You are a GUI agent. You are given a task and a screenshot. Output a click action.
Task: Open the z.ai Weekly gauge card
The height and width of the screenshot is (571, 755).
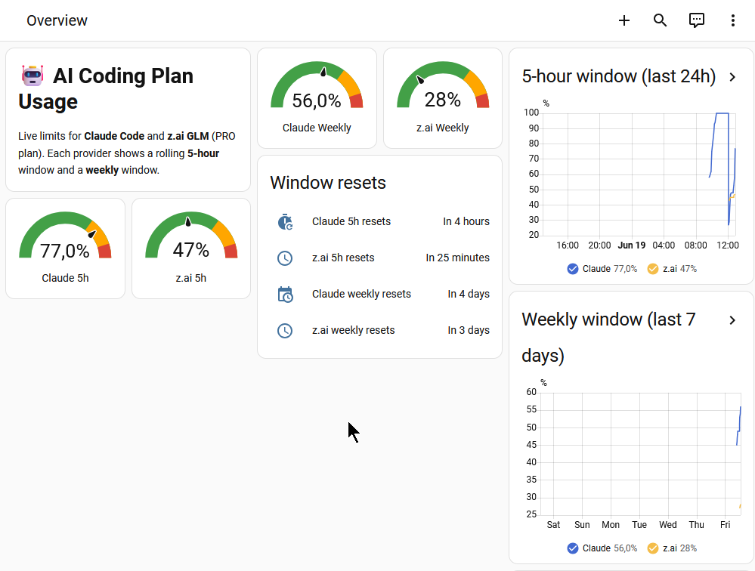click(443, 98)
